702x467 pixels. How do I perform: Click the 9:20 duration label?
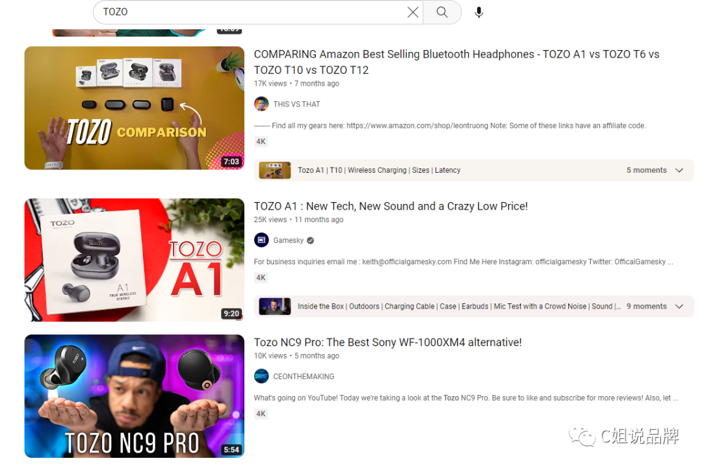231,314
